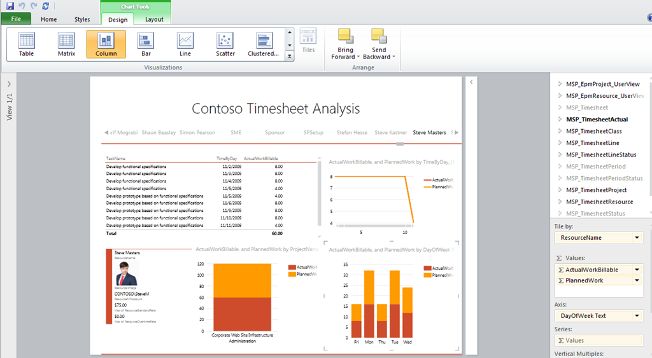Image resolution: width=652 pixels, height=358 pixels.
Task: Expand MSP_TimesheetActual table
Action: (x=560, y=119)
